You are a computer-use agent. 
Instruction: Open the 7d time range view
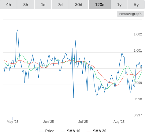click(x=60, y=5)
